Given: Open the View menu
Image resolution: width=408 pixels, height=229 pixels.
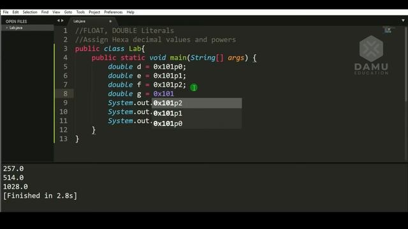Looking at the screenshot, I should pyautogui.click(x=56, y=12).
